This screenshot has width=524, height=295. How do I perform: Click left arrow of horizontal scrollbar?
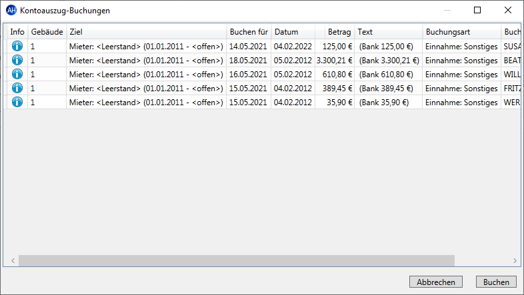[13, 260]
